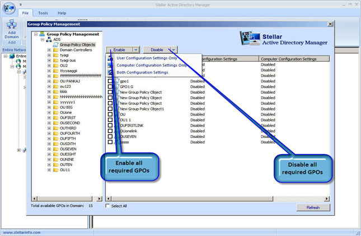Click the yyyyyy1 folder icon
361x236 pixels.
[x=55, y=102]
